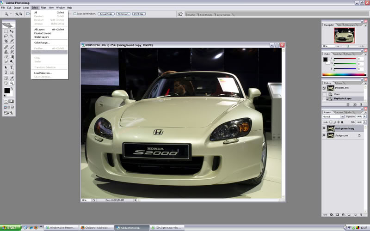Image resolution: width=370 pixels, height=231 pixels.
Task: Open the layer Fill dropdown arrow
Action: (x=364, y=122)
